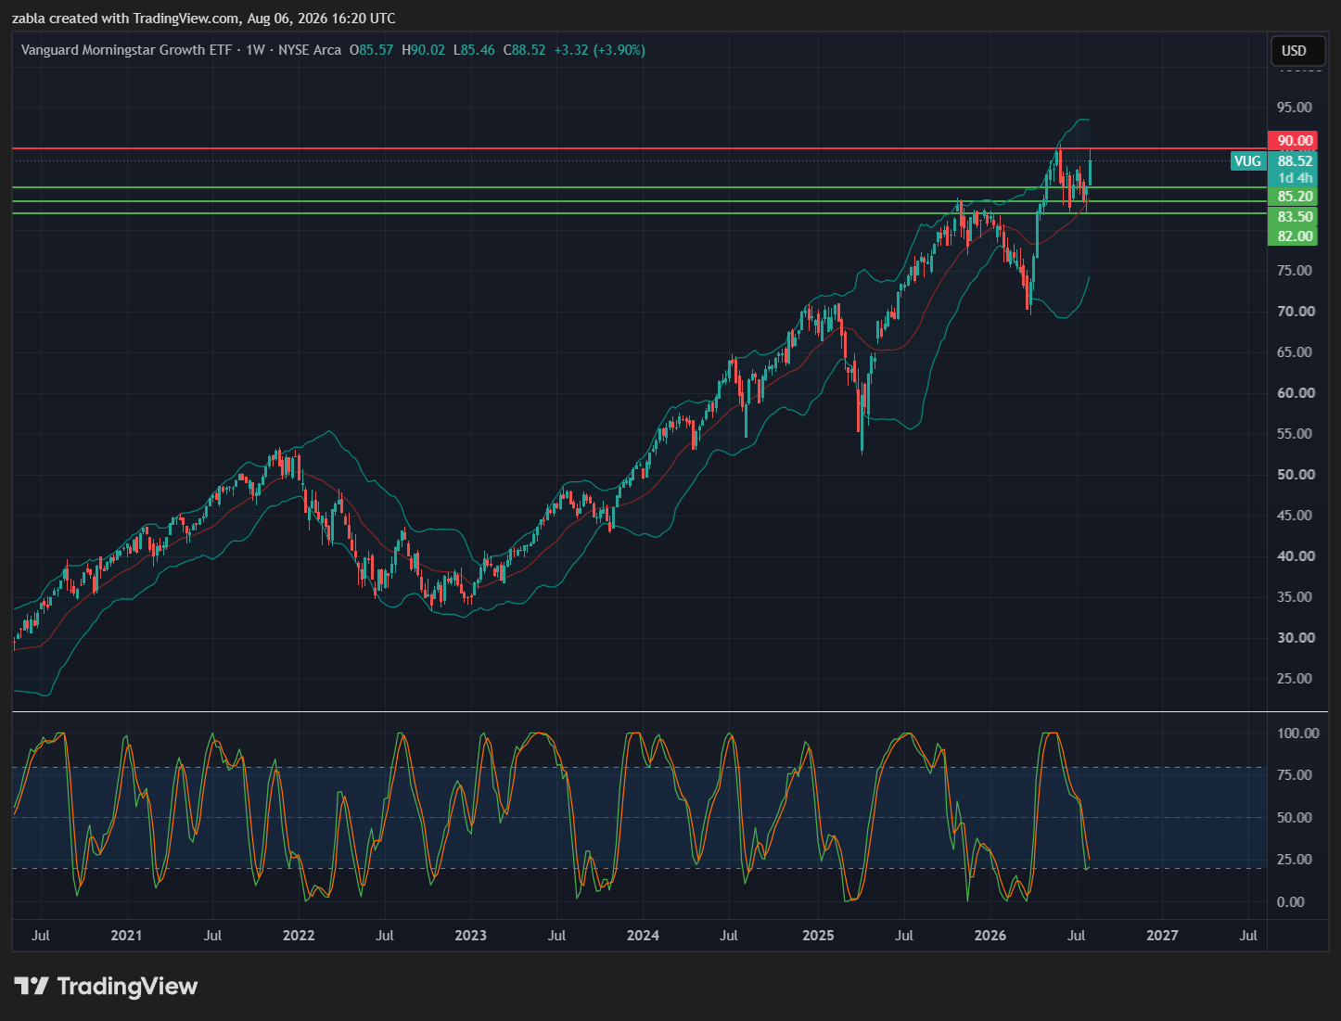Click the 2026 time axis label

(x=990, y=936)
